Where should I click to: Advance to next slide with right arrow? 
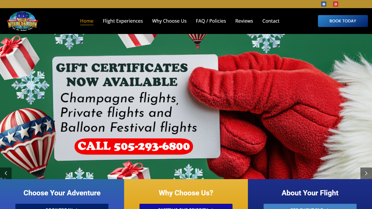pyautogui.click(x=366, y=173)
